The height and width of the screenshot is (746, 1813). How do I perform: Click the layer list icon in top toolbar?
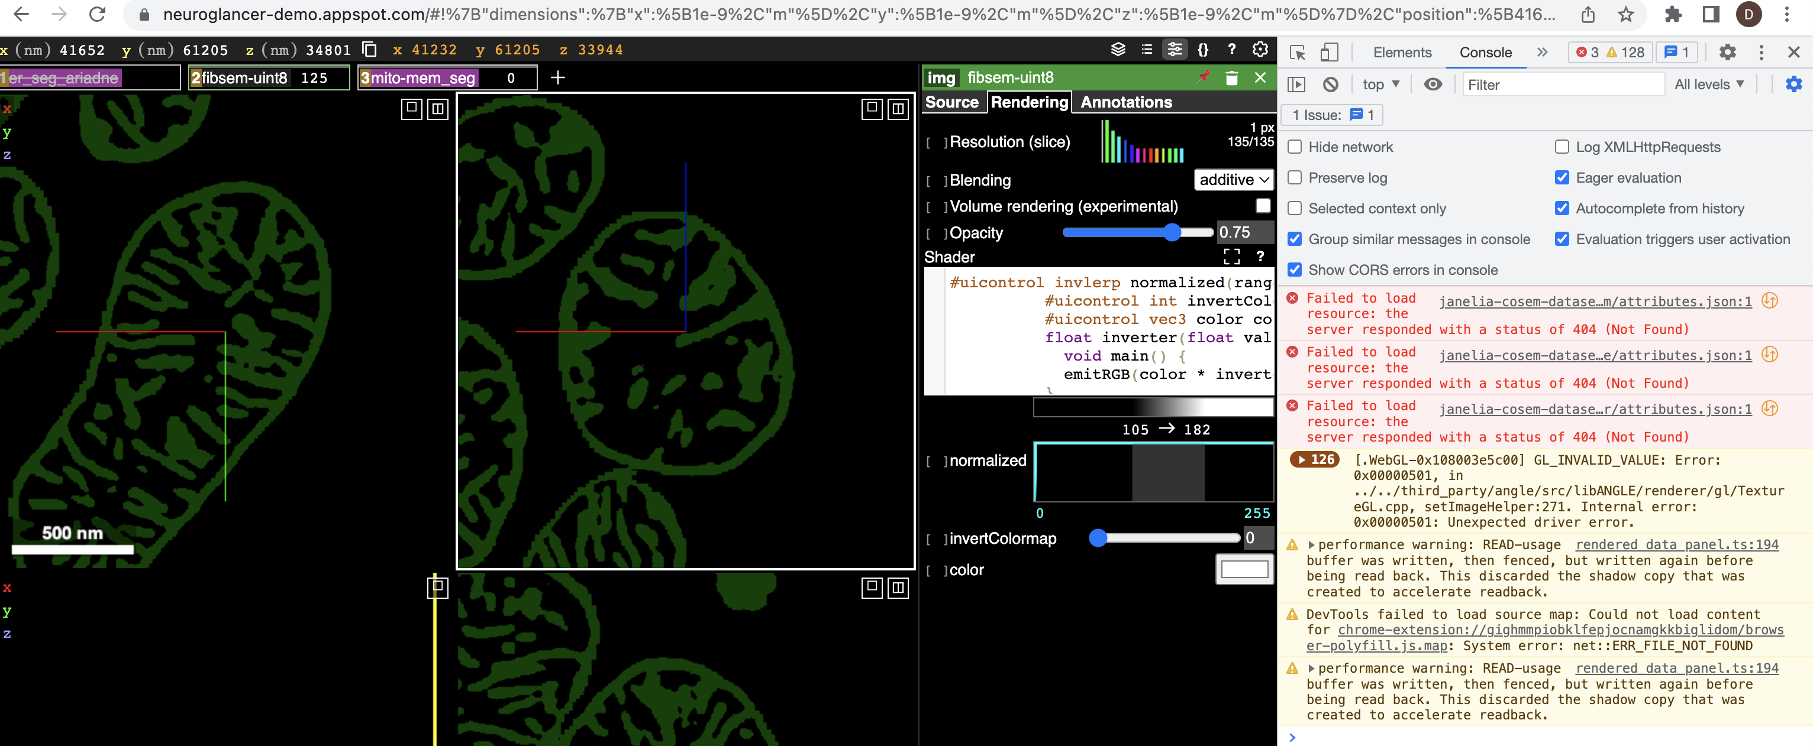pyautogui.click(x=1147, y=50)
